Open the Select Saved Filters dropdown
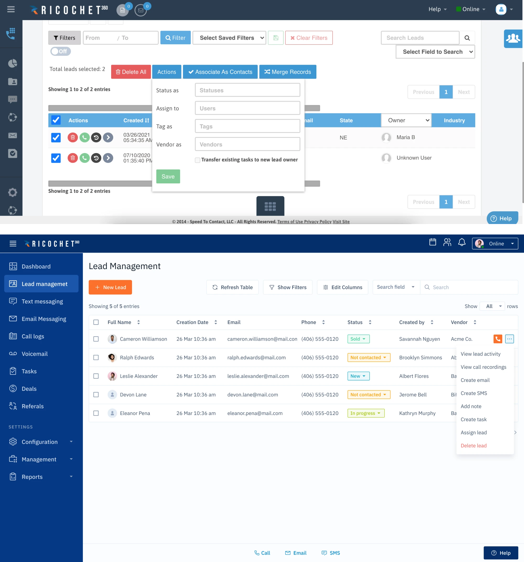 coord(229,38)
